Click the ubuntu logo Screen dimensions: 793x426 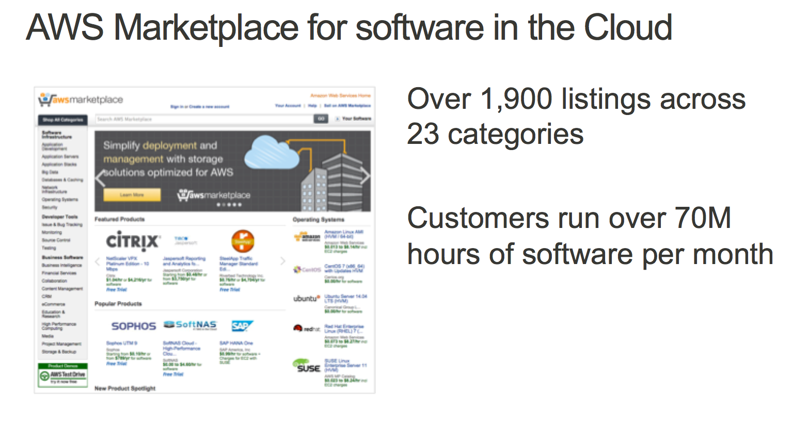point(307,299)
